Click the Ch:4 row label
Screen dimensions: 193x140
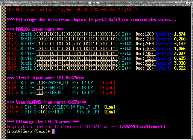(x=11, y=54)
